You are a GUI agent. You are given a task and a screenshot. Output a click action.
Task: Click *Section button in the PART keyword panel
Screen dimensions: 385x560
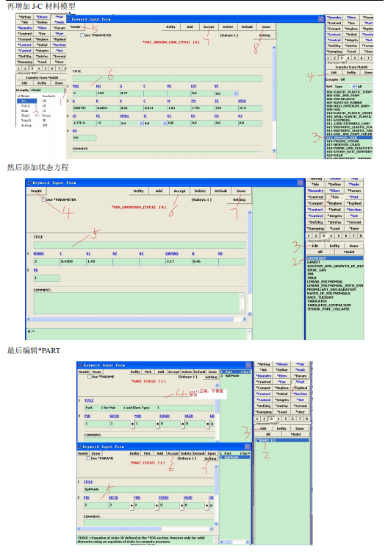point(301,394)
